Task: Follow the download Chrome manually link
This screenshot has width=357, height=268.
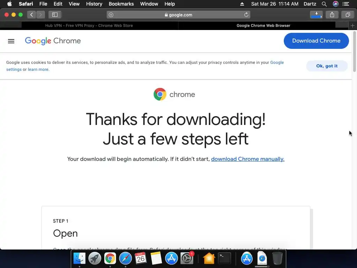Action: click(248, 159)
